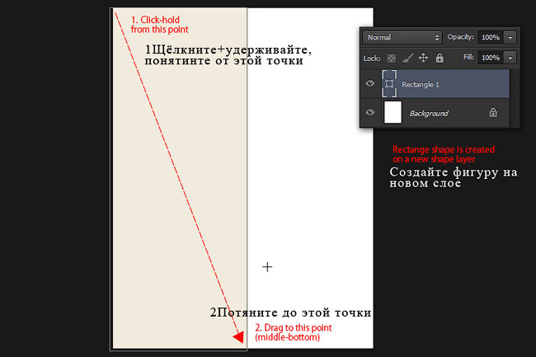This screenshot has height=357, width=536.
Task: Select the Rectangle 1 layer thumbnail
Action: click(x=389, y=84)
